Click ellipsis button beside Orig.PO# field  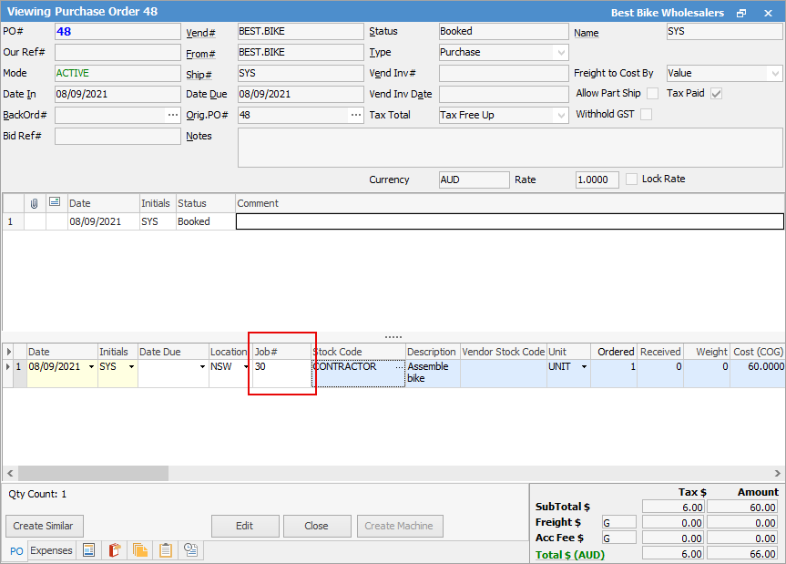coord(355,116)
